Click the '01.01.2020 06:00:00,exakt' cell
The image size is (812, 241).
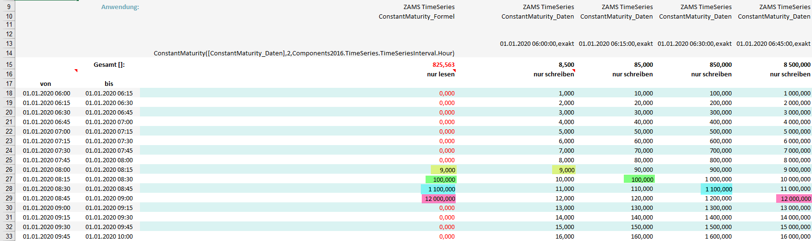(537, 43)
